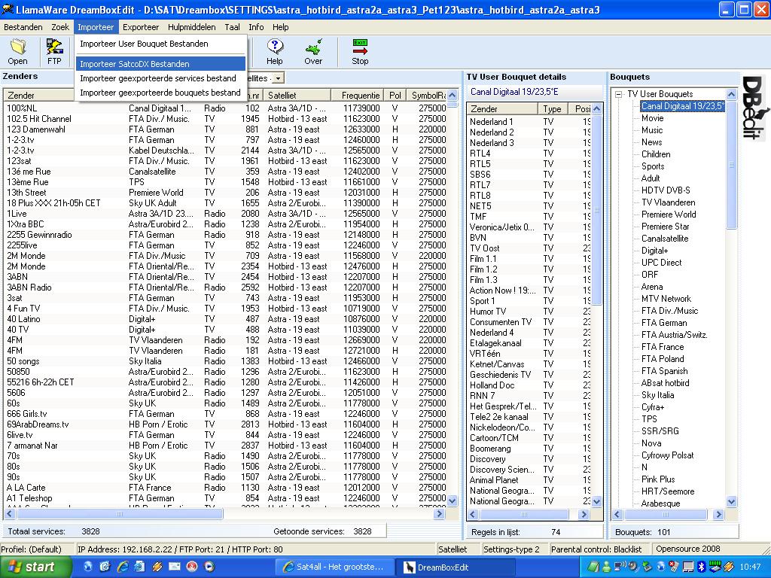Open the Exporteer menu
This screenshot has width=771, height=578.
(141, 27)
